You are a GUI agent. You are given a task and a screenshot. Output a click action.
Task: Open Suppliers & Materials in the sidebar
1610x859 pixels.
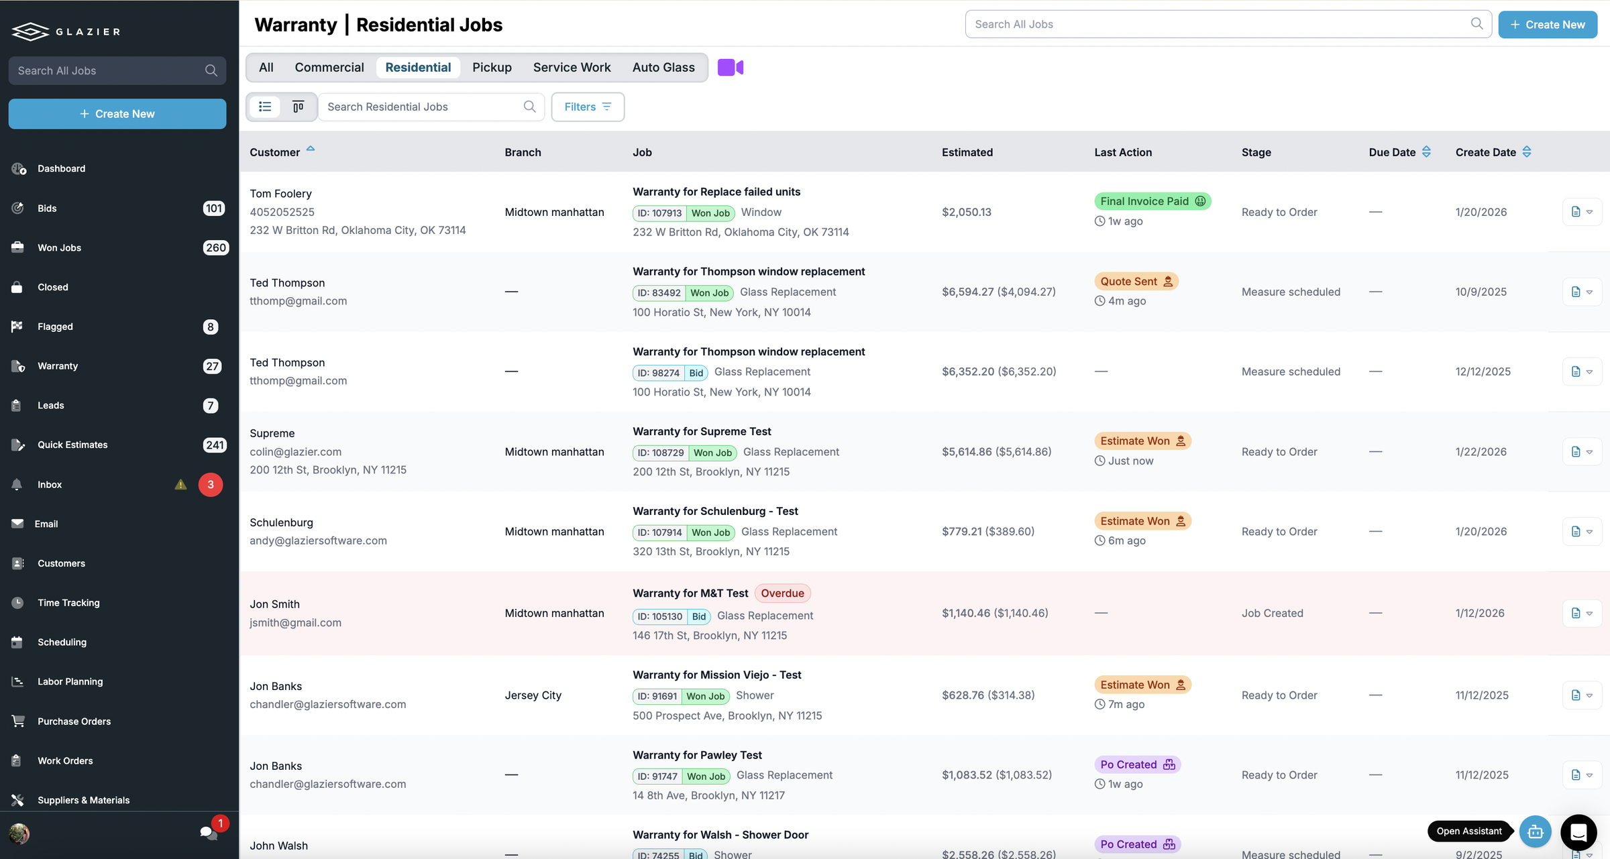83,800
